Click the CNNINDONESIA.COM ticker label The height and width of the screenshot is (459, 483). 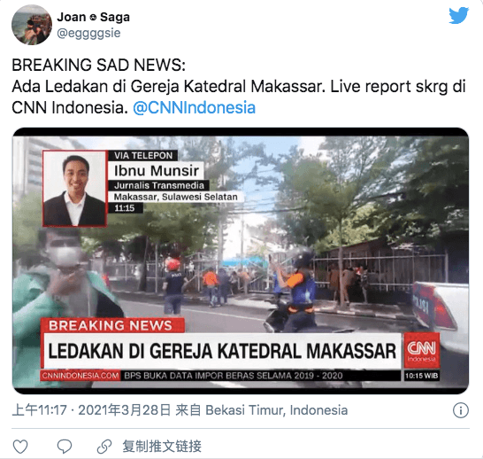[x=80, y=376]
